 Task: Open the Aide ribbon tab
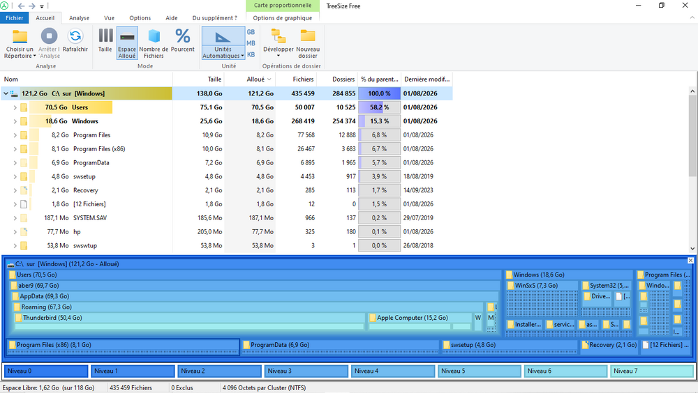pos(172,18)
